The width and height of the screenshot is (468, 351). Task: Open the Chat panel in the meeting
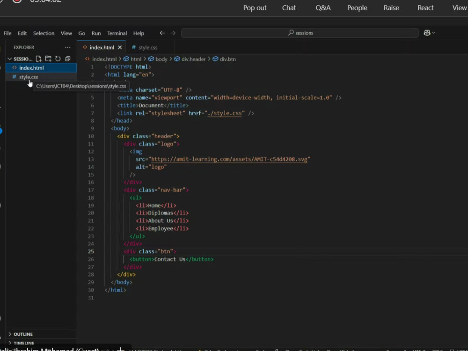(289, 8)
